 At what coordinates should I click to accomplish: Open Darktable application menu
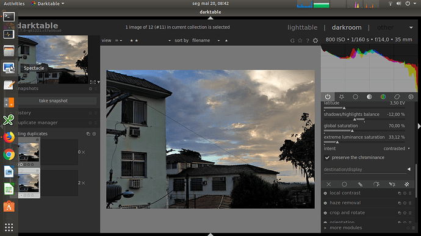[48, 4]
